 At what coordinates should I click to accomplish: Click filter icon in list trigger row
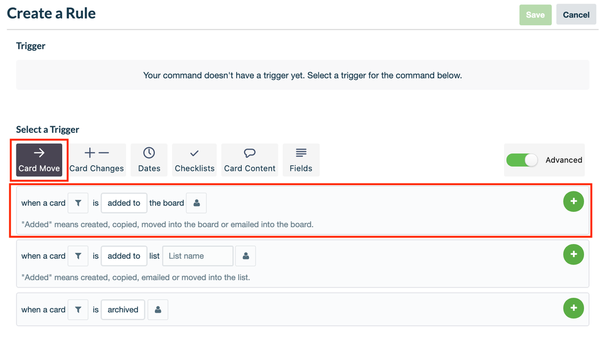coord(78,256)
